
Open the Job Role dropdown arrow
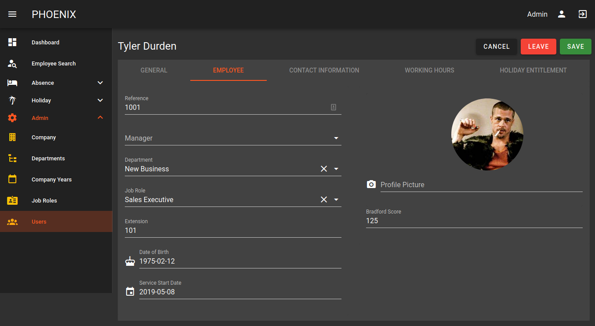(336, 199)
